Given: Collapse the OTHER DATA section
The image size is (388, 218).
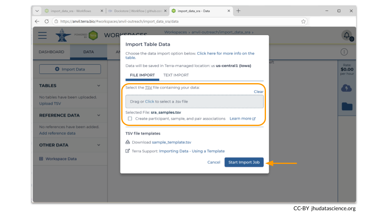Looking at the screenshot, I should pyautogui.click(x=99, y=145).
